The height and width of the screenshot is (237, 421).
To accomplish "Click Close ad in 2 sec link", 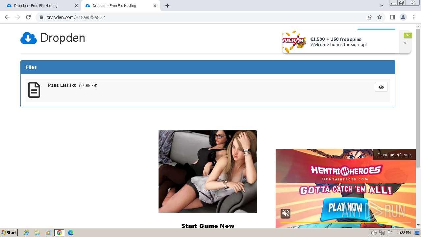I will click(x=394, y=155).
